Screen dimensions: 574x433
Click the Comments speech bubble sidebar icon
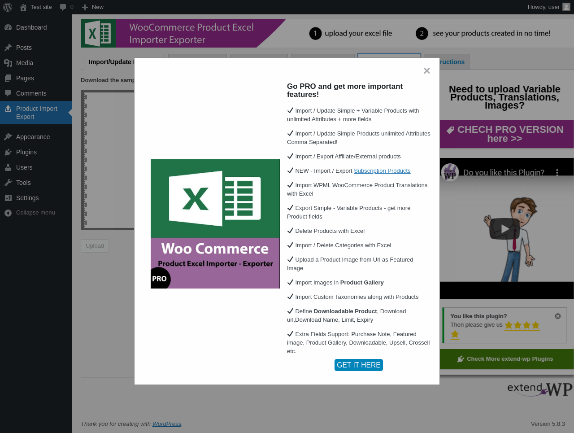point(8,93)
